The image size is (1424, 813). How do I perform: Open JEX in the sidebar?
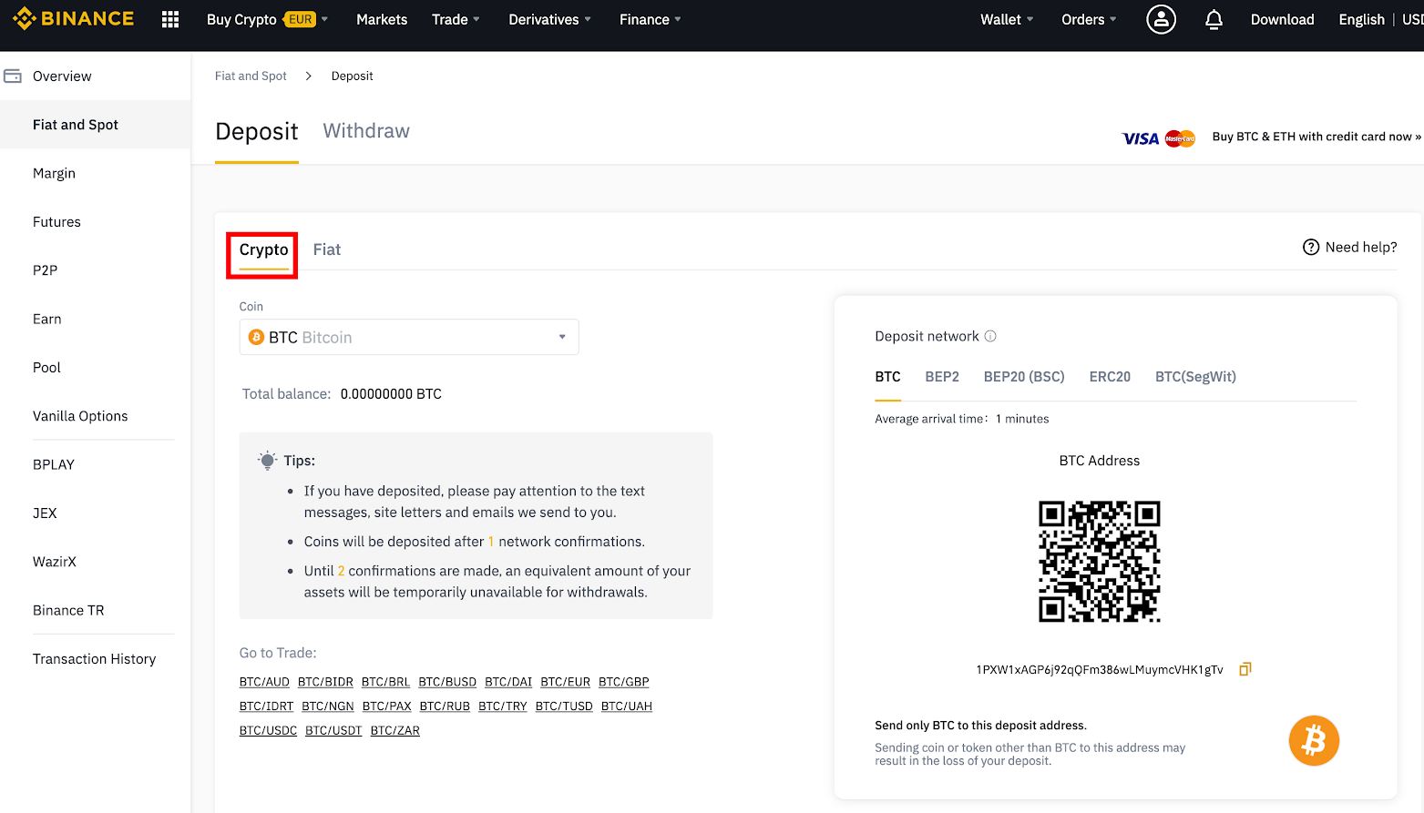click(x=45, y=513)
